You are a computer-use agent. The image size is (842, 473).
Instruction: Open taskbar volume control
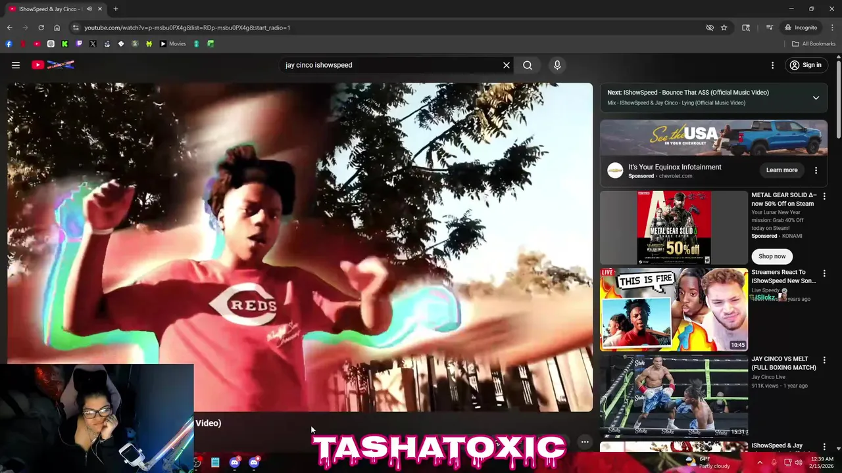(799, 462)
